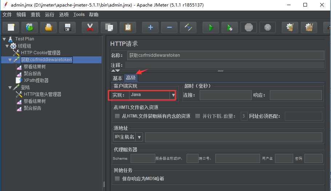Viewport: 331px width, 191px height.
Task: Click the Open file folder icon
Action: pos(48,27)
